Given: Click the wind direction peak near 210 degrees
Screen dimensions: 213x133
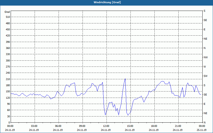Looking at the screenshot, I should pos(125,79).
